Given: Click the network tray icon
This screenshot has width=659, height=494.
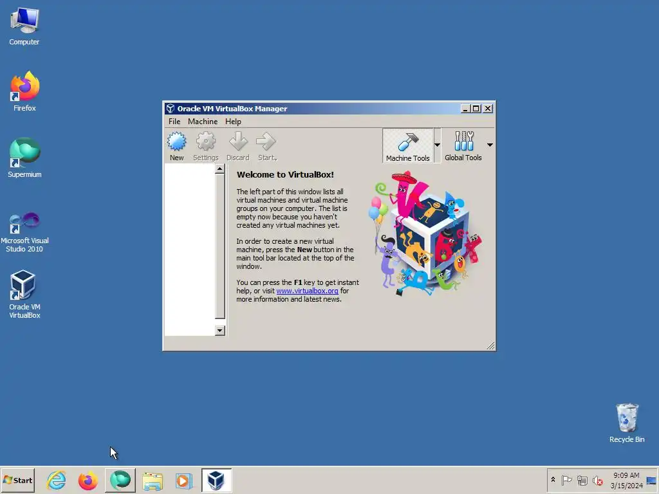Looking at the screenshot, I should (582, 480).
